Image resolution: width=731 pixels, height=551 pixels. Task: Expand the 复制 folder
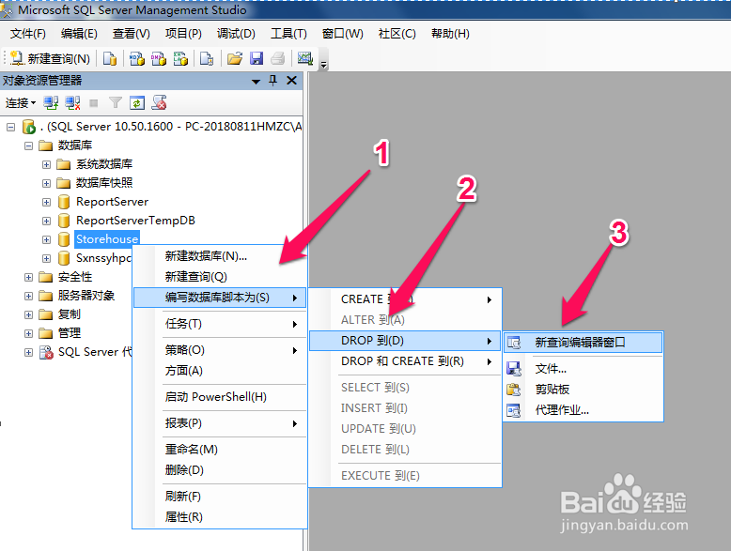click(28, 314)
